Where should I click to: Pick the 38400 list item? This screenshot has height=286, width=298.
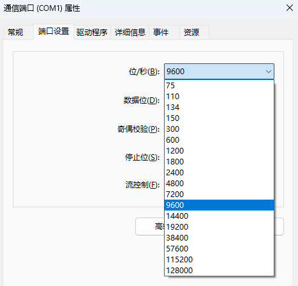(219, 238)
